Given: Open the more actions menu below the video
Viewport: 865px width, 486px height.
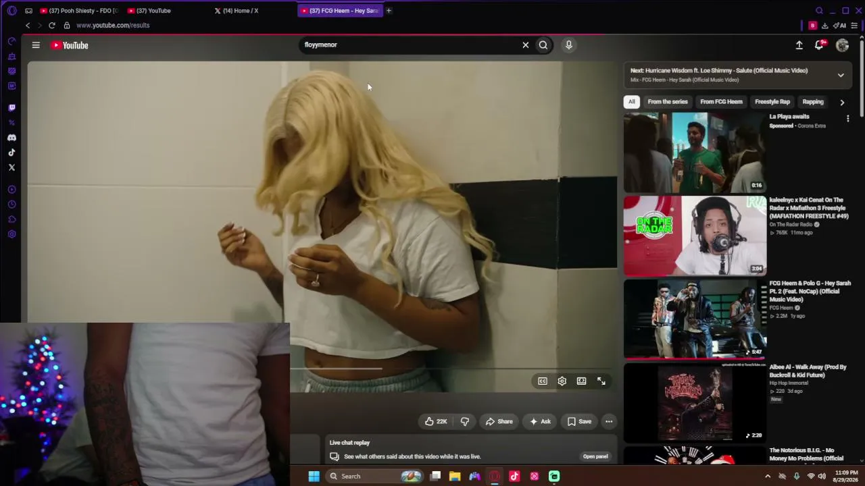Looking at the screenshot, I should 609,421.
